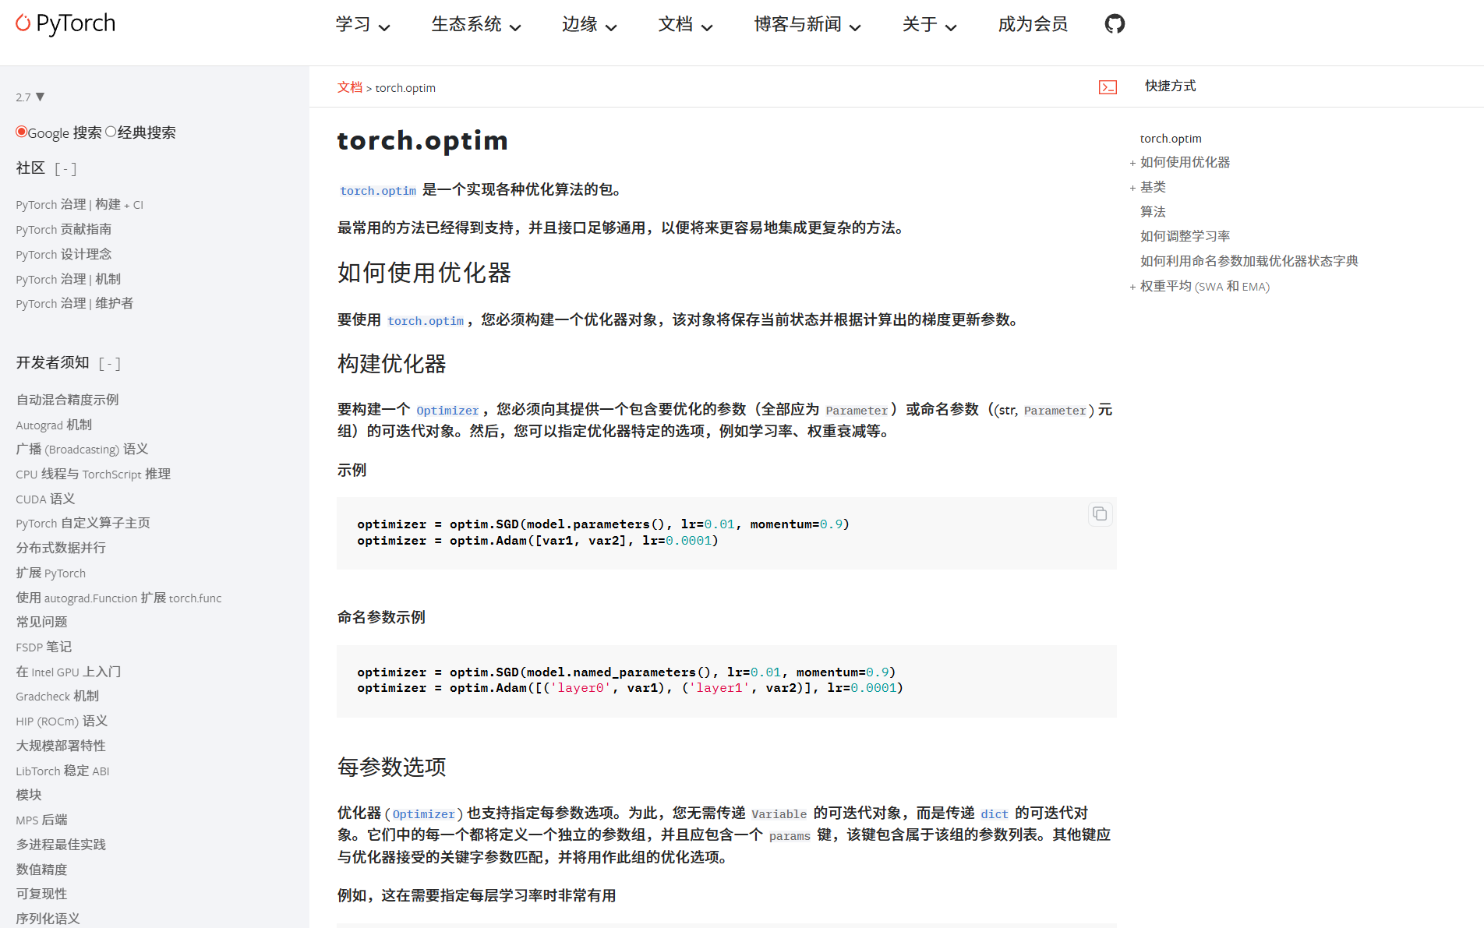Click the 每参数选项 heading
This screenshot has height=928, width=1484.
pos(391,767)
